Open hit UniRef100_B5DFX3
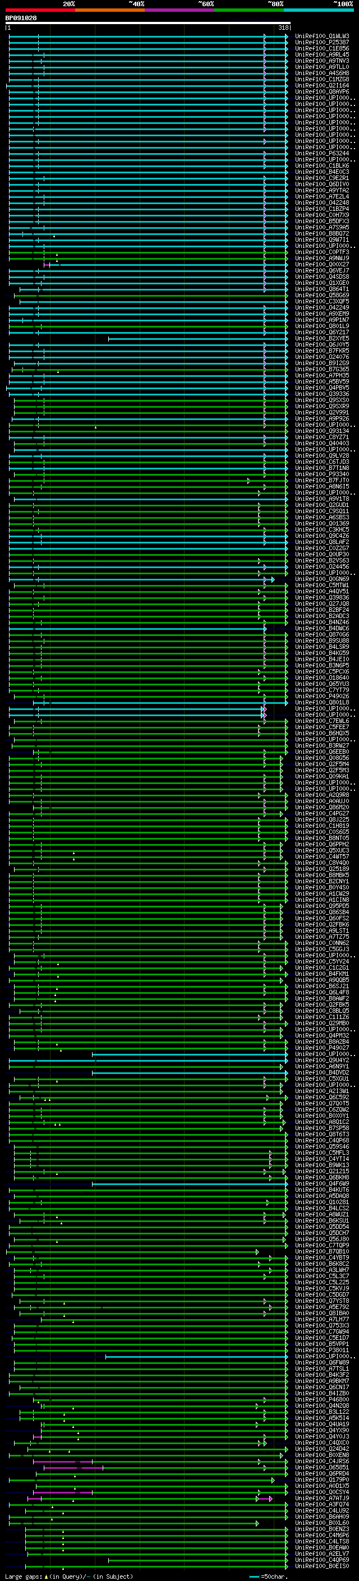The width and height of the screenshot is (359, 1581). click(x=321, y=221)
